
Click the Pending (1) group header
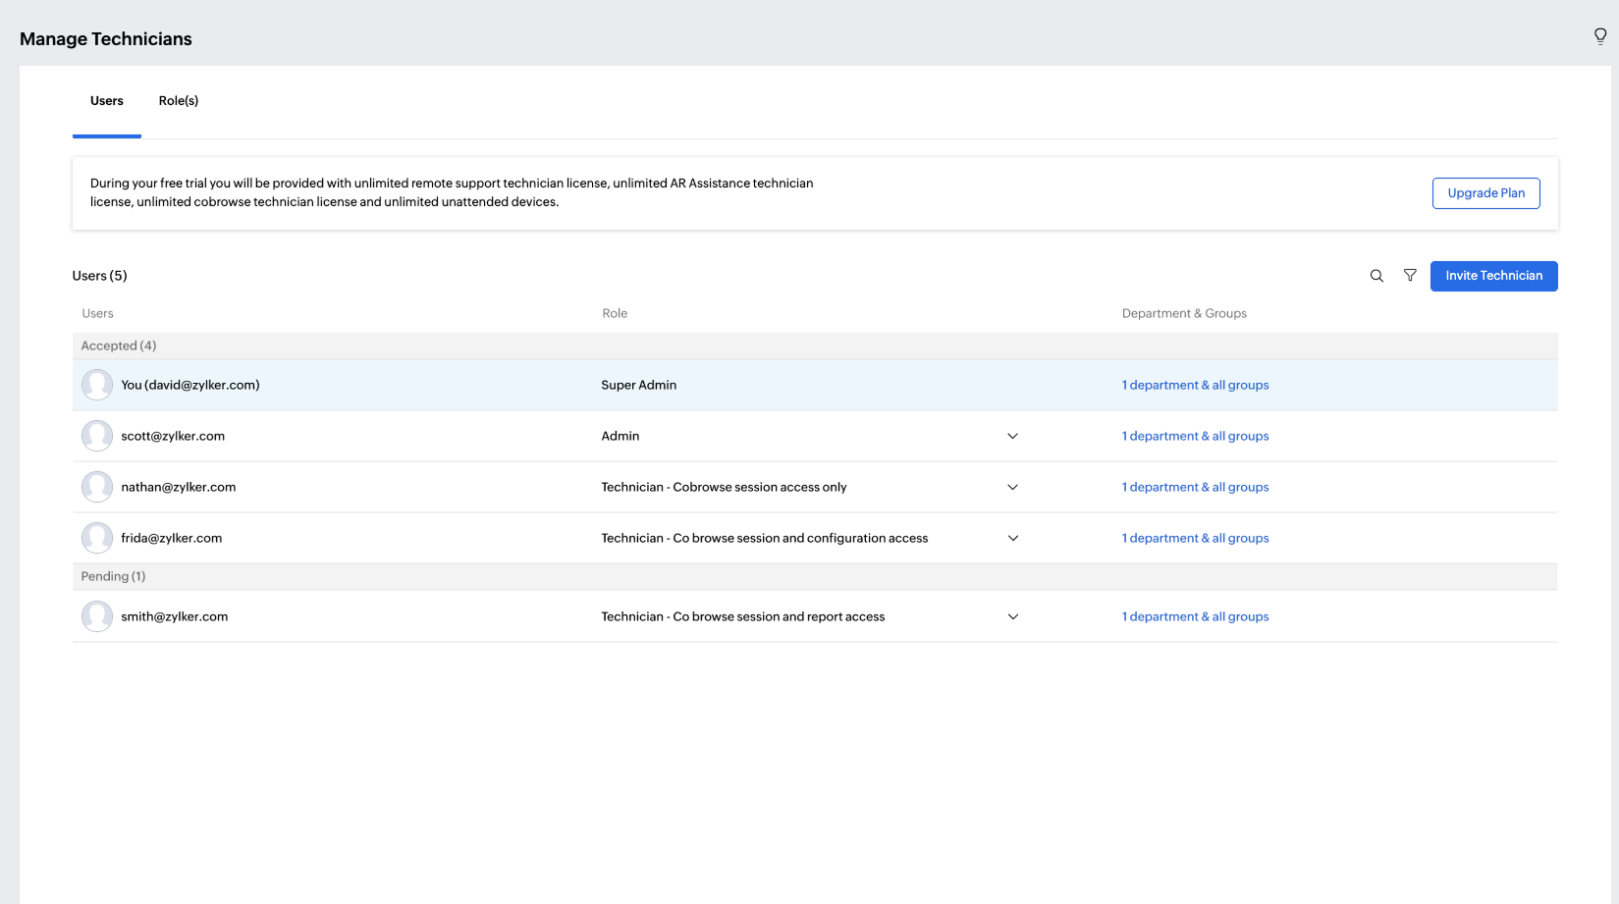tap(113, 576)
